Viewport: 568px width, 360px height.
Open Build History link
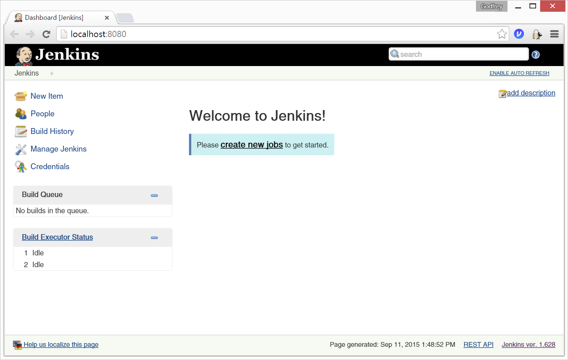(52, 131)
